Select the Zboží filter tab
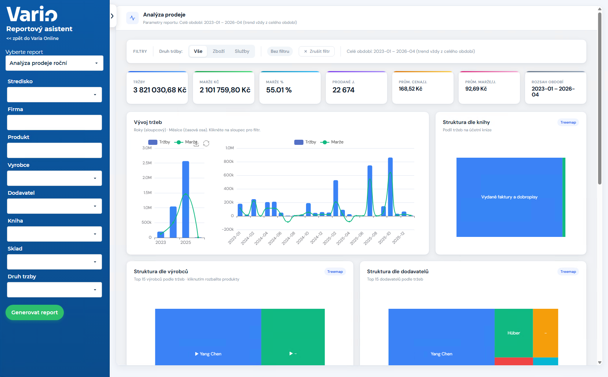608x377 pixels. (x=219, y=51)
